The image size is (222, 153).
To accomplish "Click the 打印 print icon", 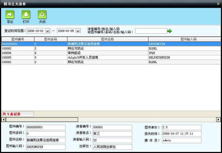I will [x=26, y=15].
